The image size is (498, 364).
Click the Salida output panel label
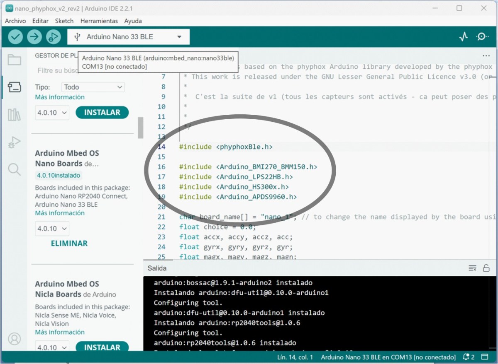click(x=157, y=268)
